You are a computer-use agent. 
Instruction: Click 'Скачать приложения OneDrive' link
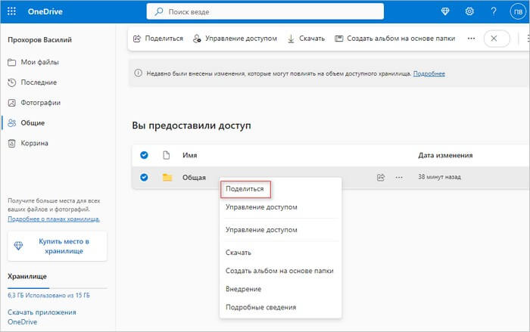click(x=42, y=317)
